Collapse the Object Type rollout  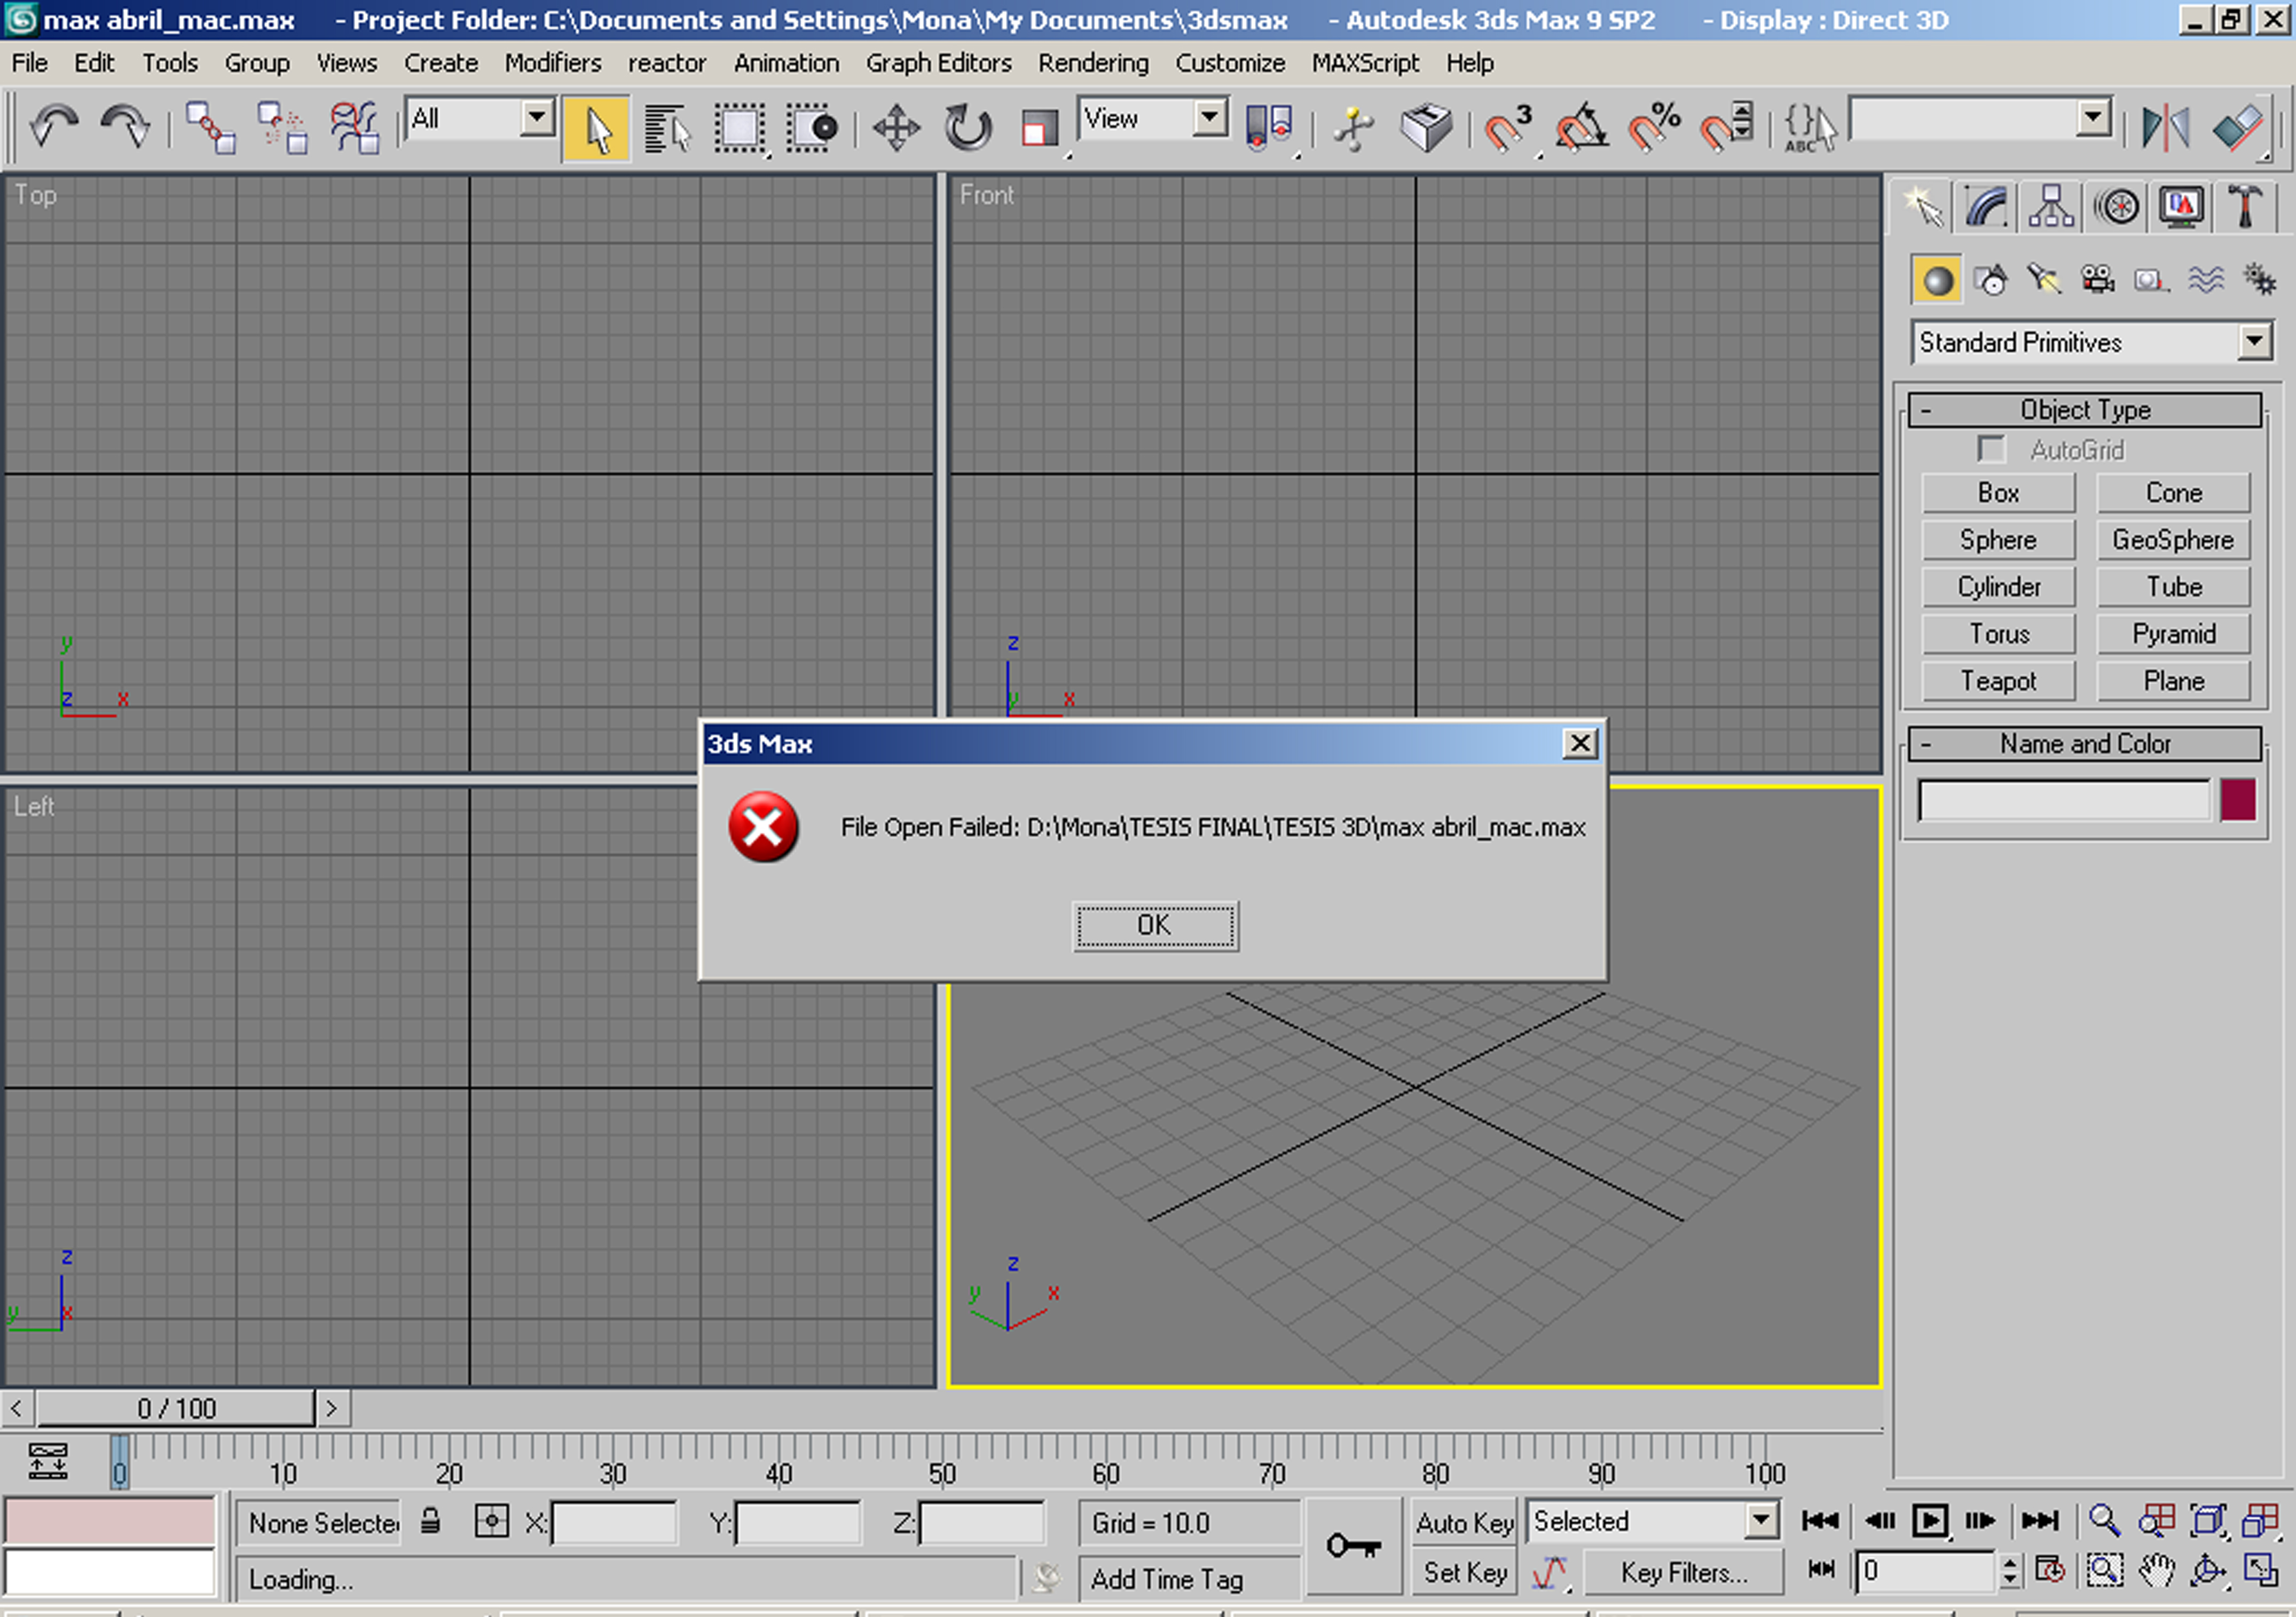coord(2084,410)
